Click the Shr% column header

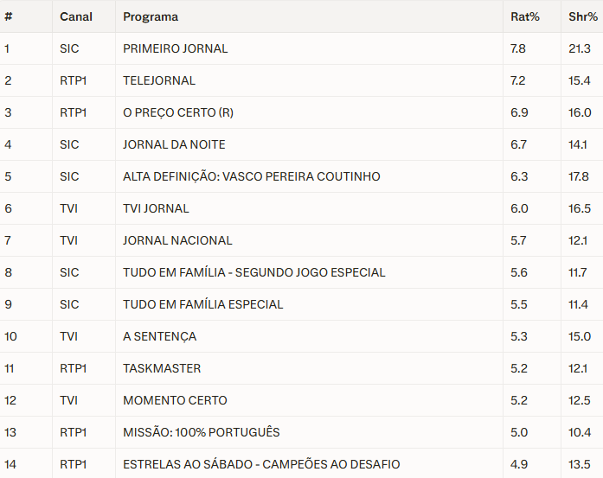coord(581,16)
